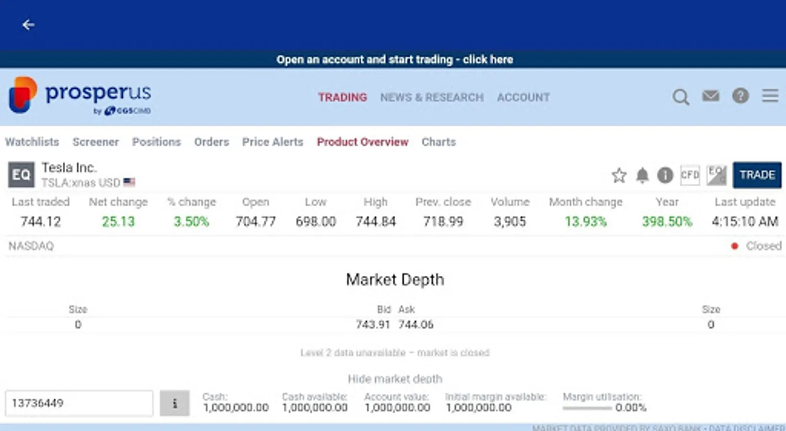
Task: Go to the Positions tab
Action: pyautogui.click(x=157, y=142)
